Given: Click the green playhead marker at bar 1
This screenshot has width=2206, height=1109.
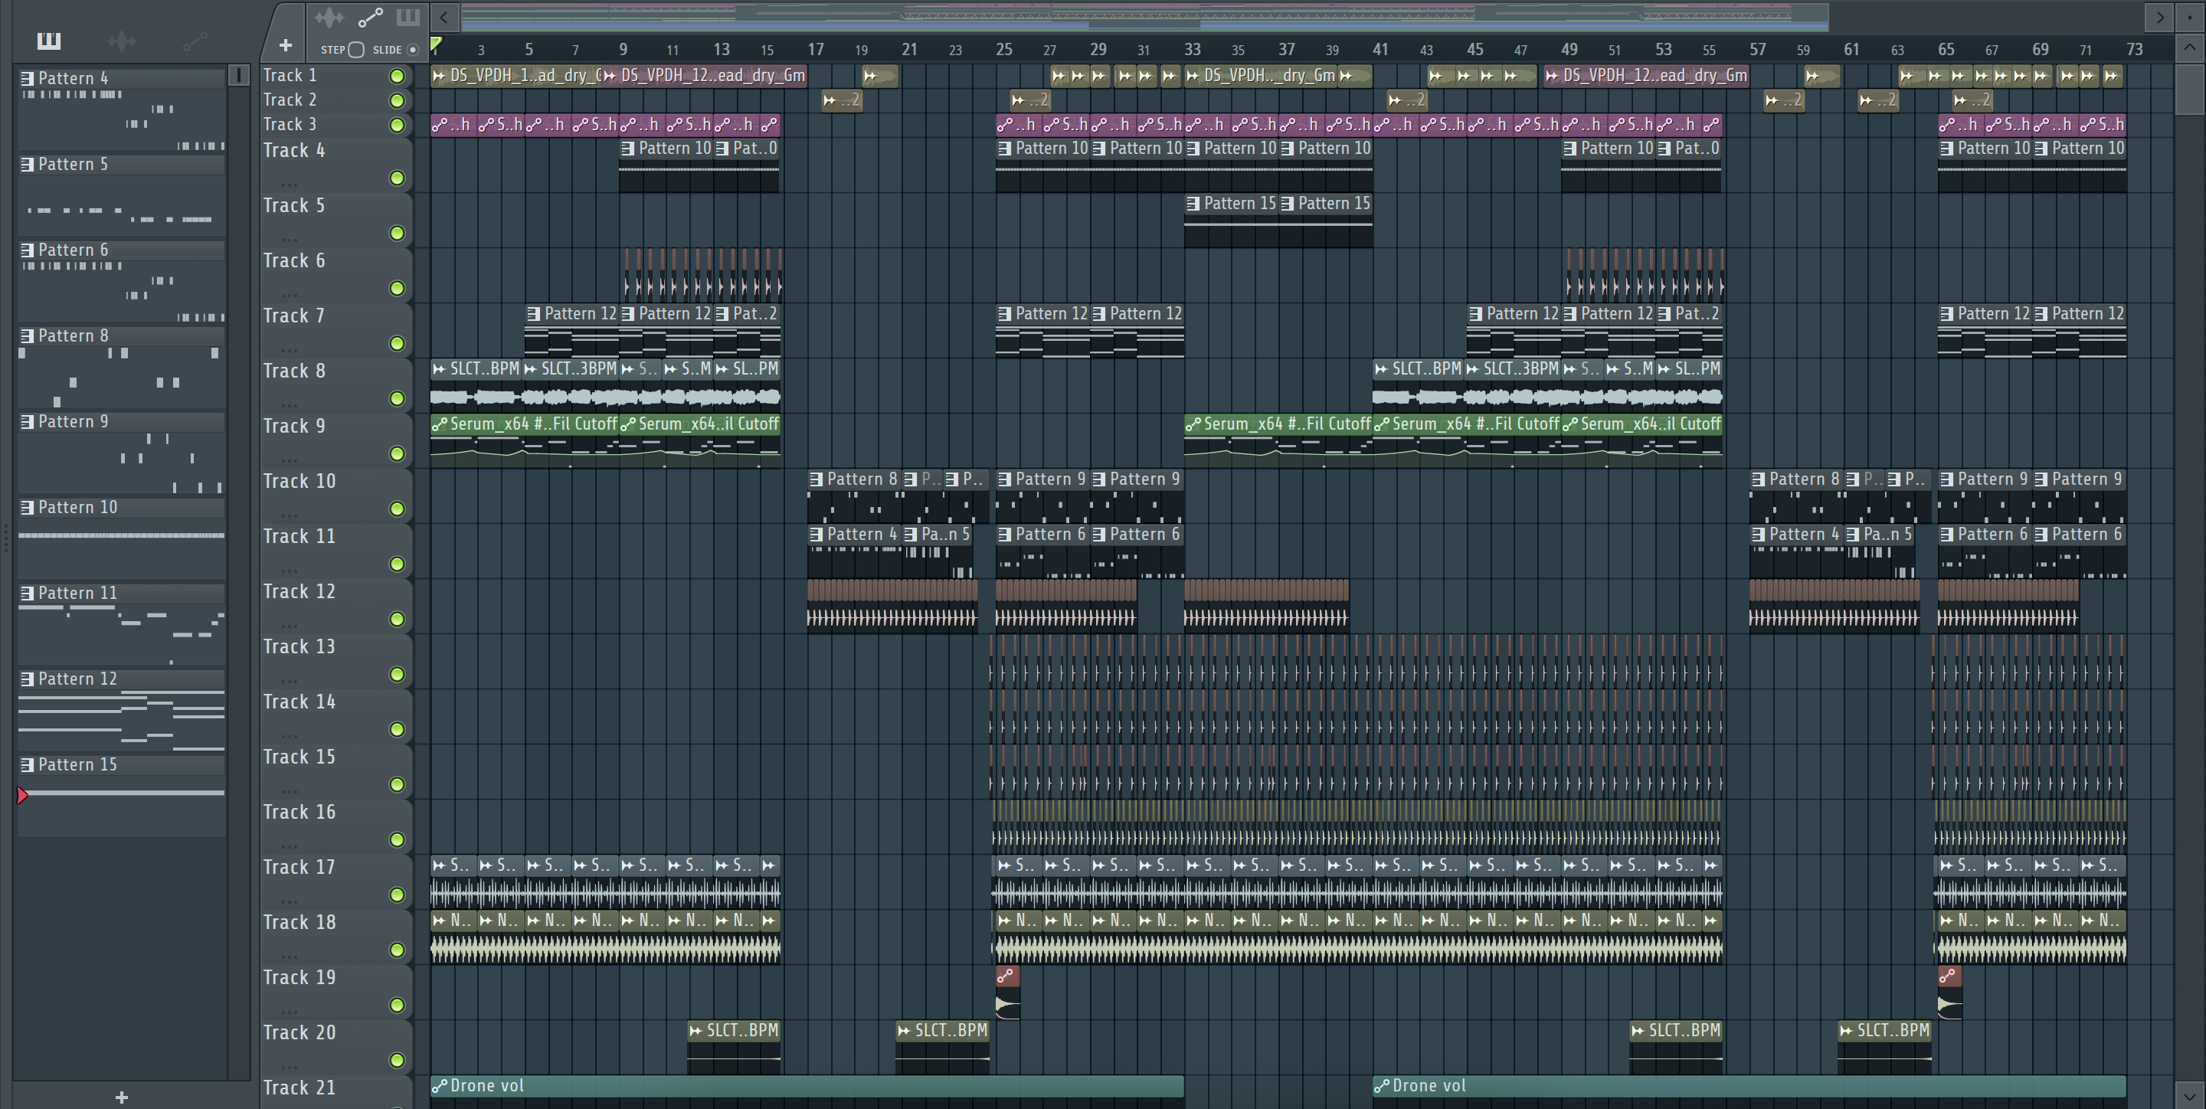Looking at the screenshot, I should (x=436, y=45).
